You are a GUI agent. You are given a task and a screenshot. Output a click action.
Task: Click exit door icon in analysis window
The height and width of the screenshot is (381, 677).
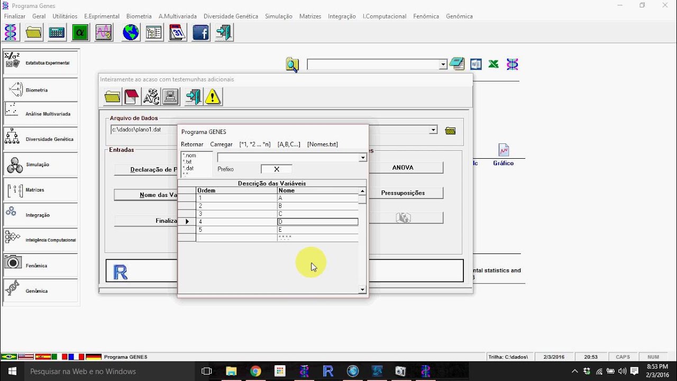coord(193,97)
